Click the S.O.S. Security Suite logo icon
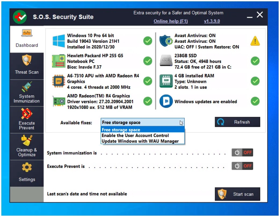This screenshot has height=217, width=280. (x=20, y=17)
